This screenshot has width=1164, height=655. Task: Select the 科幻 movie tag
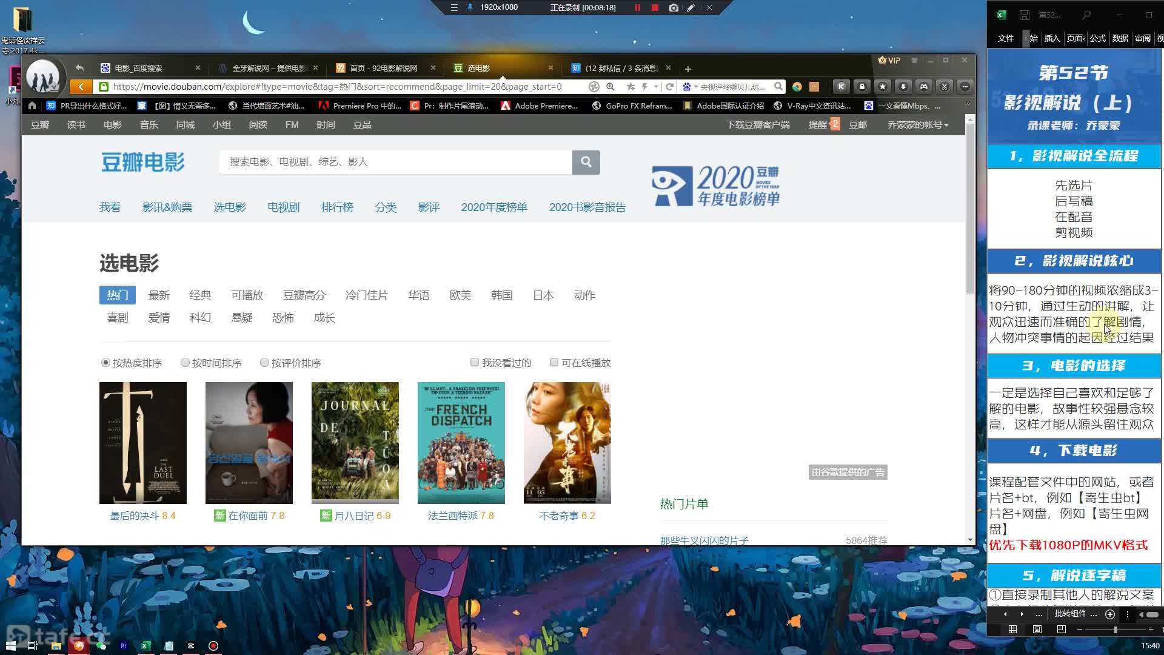(x=200, y=318)
